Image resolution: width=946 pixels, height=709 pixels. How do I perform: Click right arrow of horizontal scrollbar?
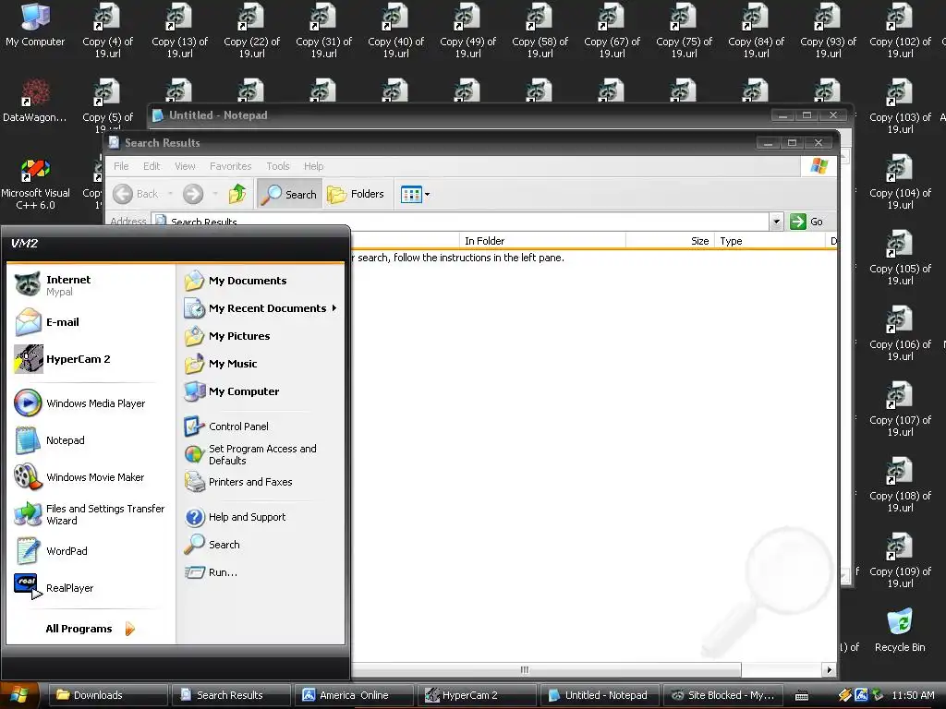(x=829, y=670)
